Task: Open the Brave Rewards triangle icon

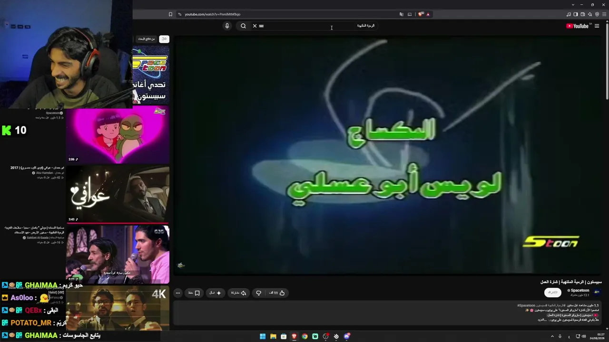Action: click(428, 14)
